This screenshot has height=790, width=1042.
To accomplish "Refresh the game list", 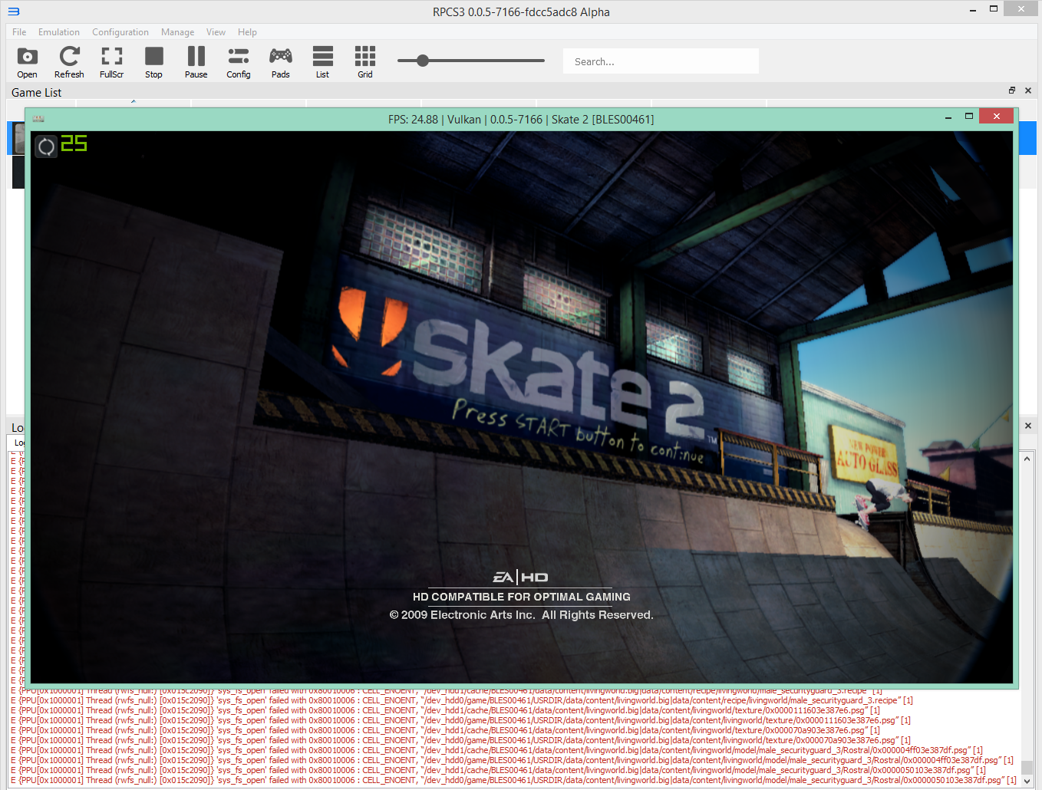I will click(69, 61).
